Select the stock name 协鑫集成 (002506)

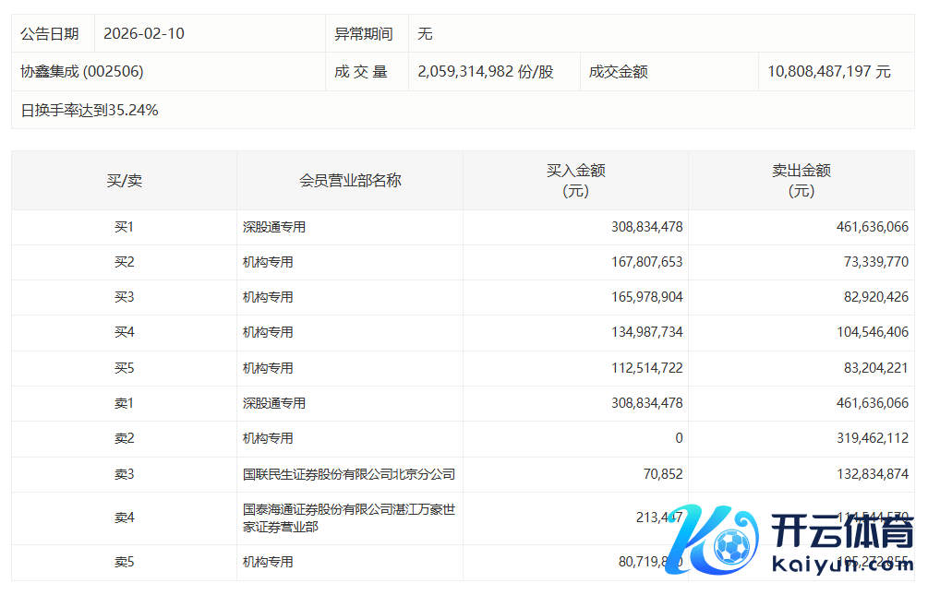pos(82,71)
